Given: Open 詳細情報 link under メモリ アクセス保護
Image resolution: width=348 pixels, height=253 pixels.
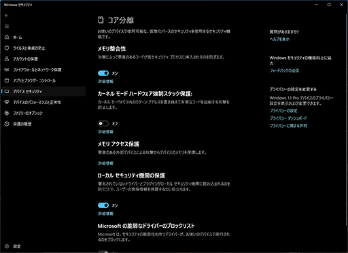Looking at the screenshot, I should pos(105,163).
